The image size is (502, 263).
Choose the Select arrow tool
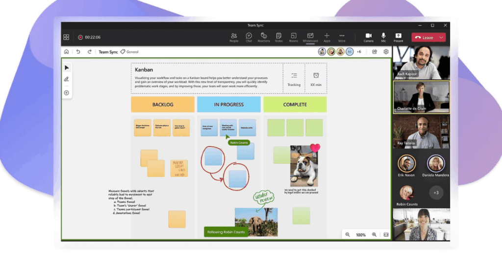pos(67,67)
